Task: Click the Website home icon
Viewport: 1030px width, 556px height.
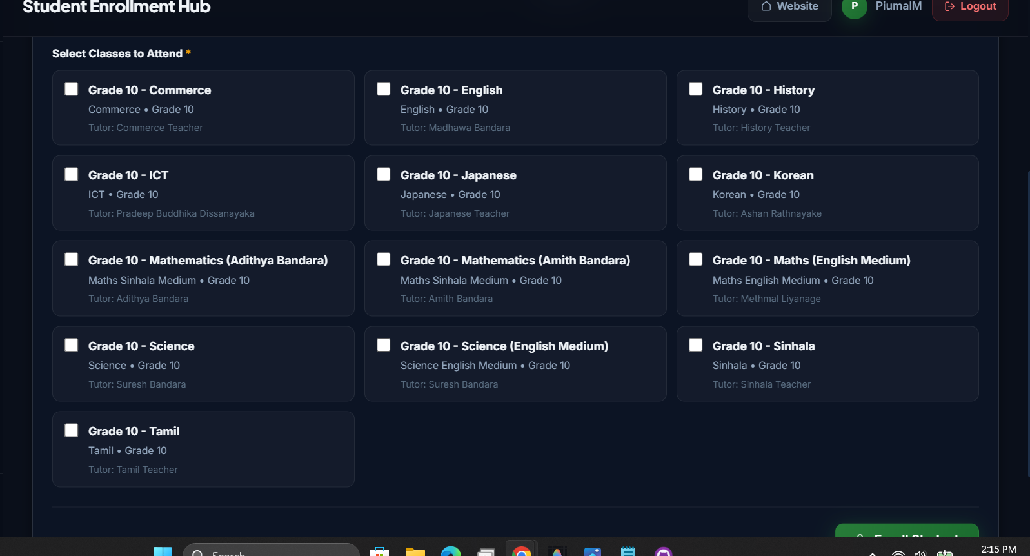Action: (766, 6)
